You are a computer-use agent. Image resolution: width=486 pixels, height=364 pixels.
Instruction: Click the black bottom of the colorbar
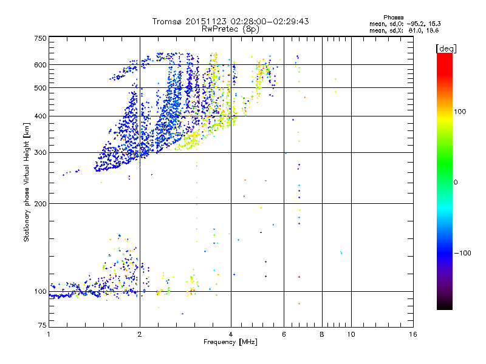(x=445, y=305)
